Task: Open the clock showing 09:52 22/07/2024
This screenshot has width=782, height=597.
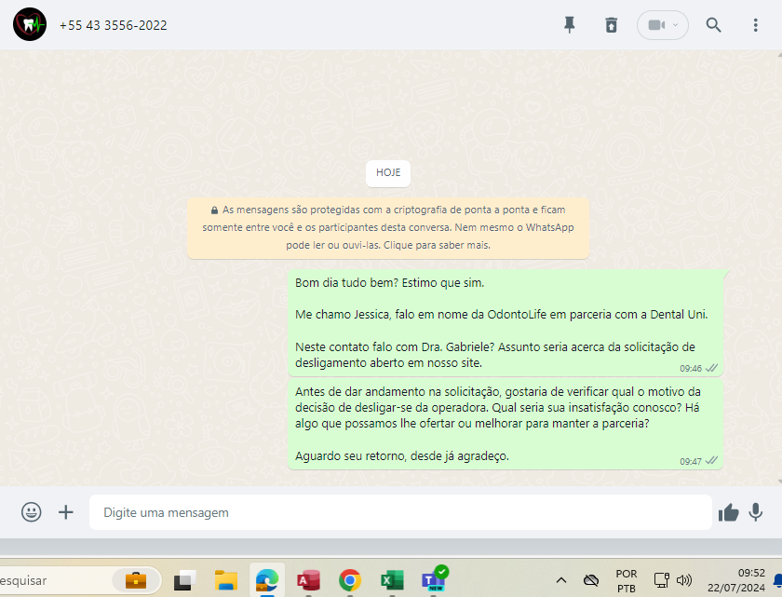Action: coord(736,580)
